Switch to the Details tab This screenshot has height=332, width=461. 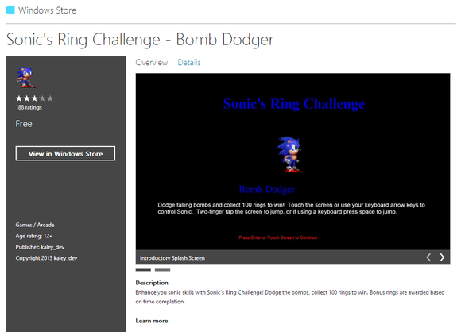tap(189, 62)
